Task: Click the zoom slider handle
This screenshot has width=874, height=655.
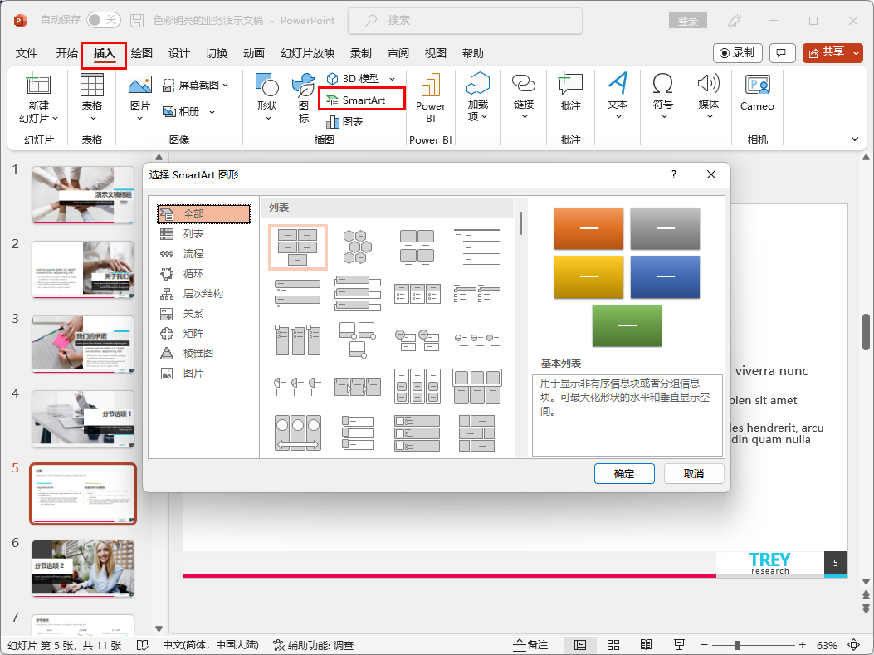Action: click(x=737, y=645)
